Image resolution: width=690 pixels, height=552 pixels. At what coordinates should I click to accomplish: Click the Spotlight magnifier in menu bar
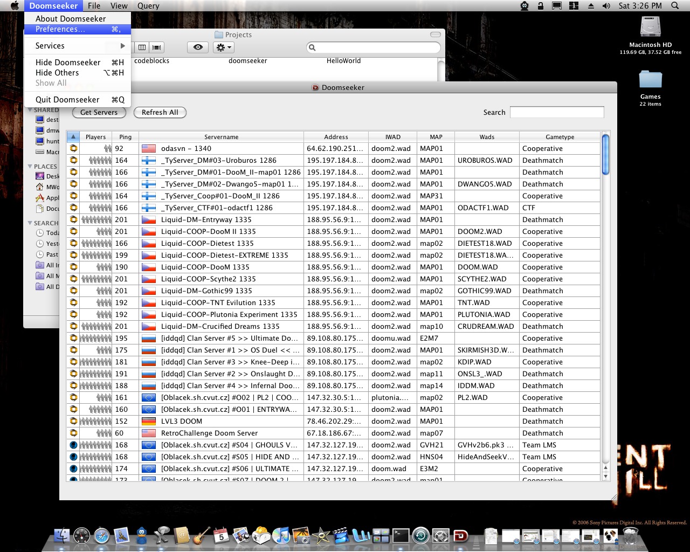tap(675, 6)
